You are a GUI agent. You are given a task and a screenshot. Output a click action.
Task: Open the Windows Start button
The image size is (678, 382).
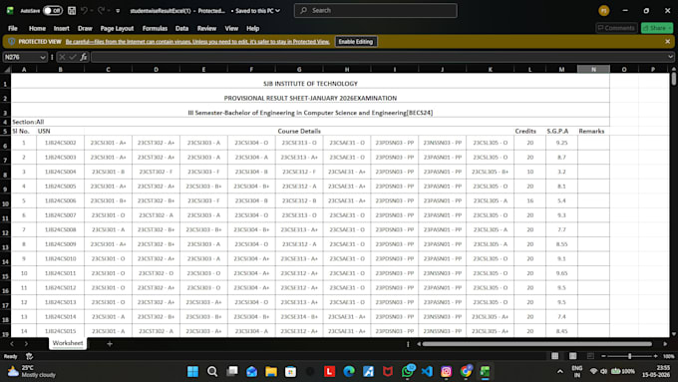pos(192,371)
